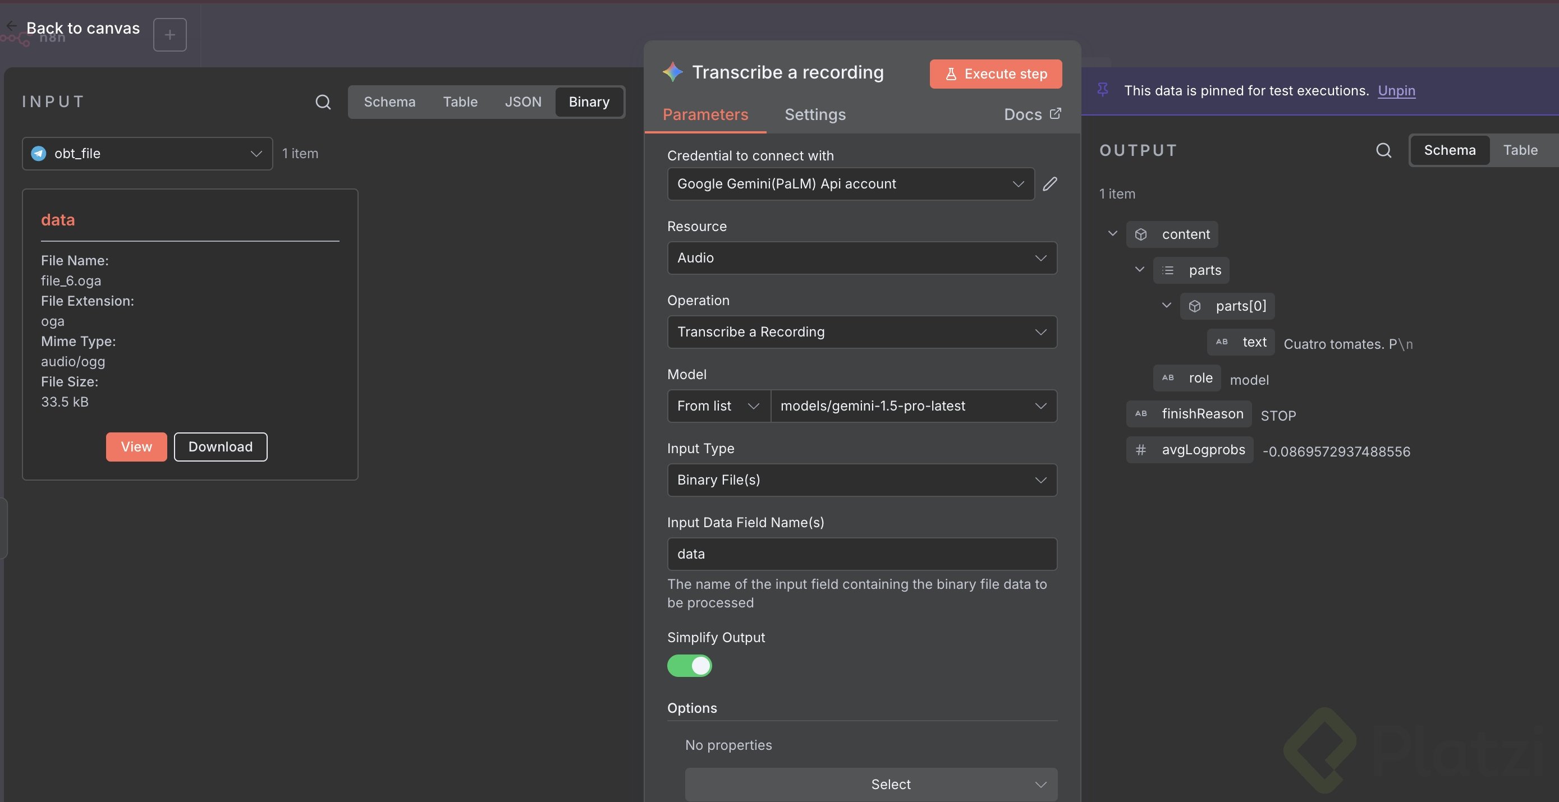Click the pencil icon to edit credential

pos(1050,184)
